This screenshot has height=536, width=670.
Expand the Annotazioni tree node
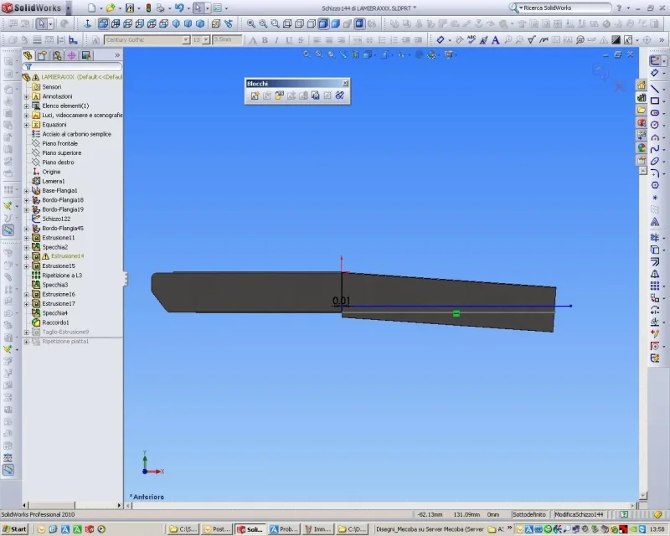tap(27, 96)
